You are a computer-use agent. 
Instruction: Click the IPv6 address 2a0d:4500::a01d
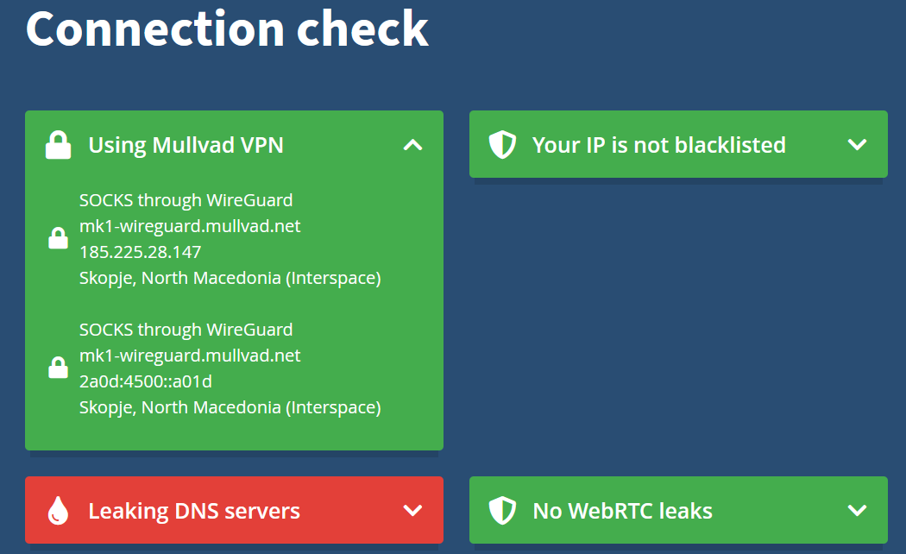click(145, 381)
